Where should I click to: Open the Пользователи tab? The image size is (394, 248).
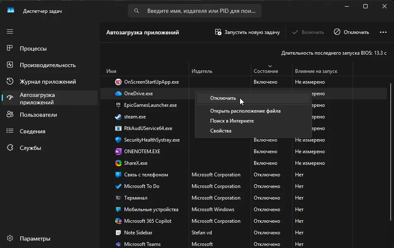click(x=50, y=115)
